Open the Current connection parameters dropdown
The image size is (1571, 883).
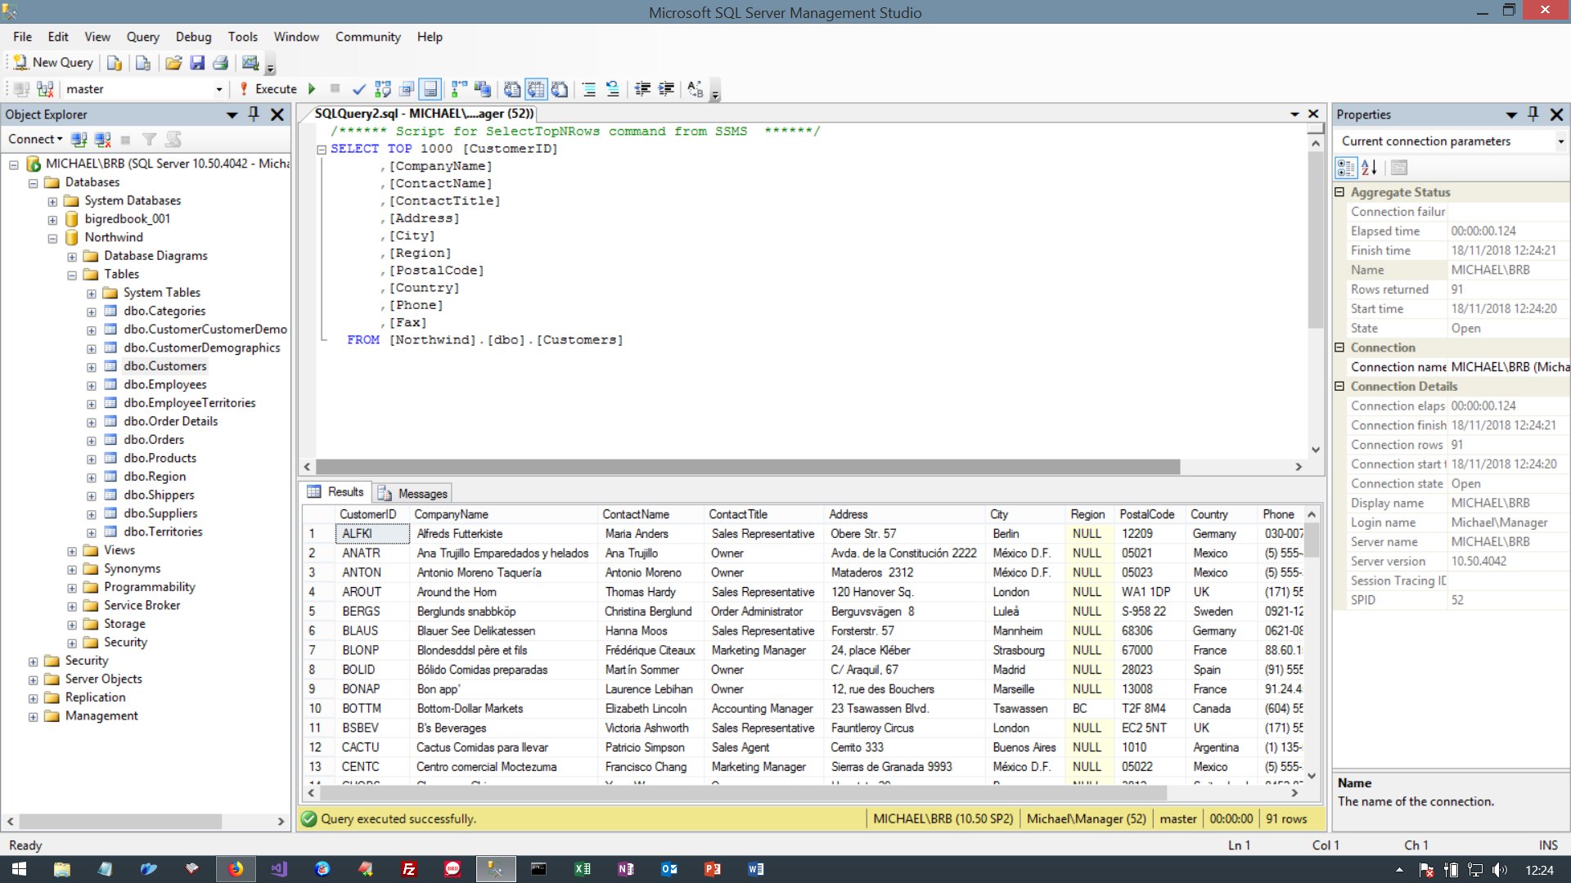point(1561,141)
